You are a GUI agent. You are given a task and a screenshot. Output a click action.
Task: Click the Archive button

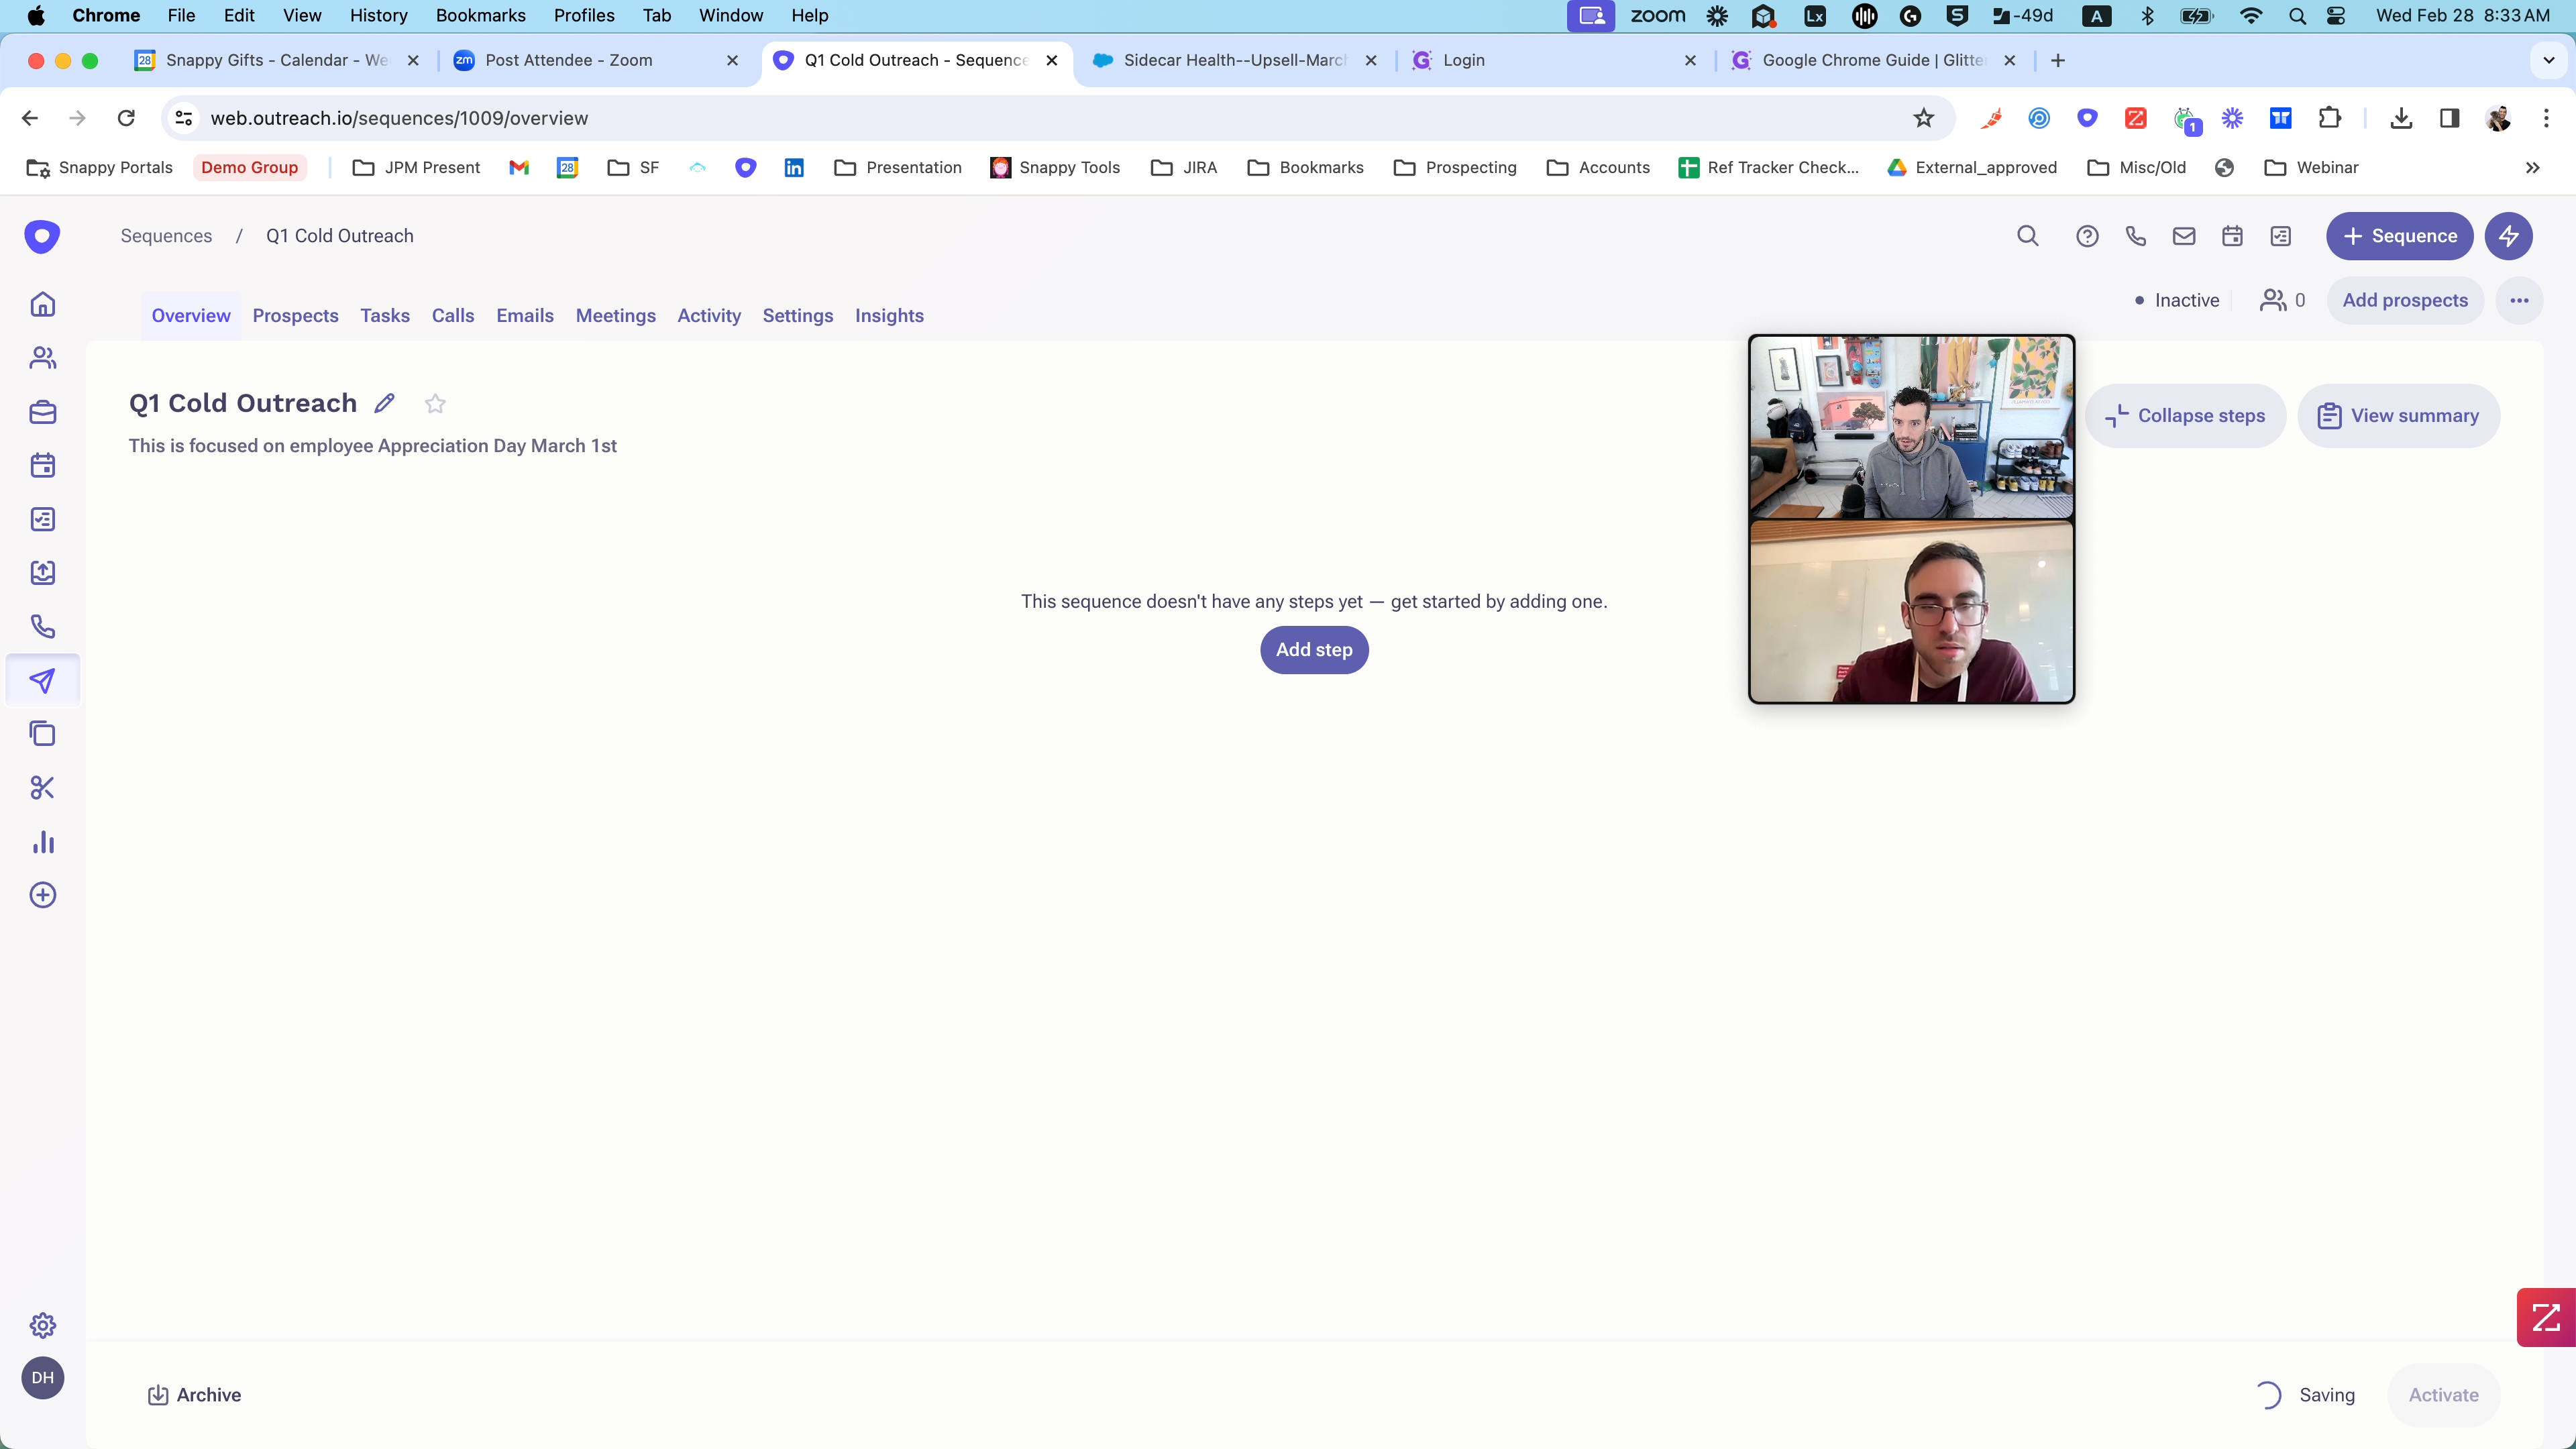click(x=194, y=1395)
